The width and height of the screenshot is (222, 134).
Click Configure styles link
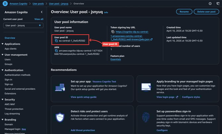pyautogui.click(x=191, y=97)
